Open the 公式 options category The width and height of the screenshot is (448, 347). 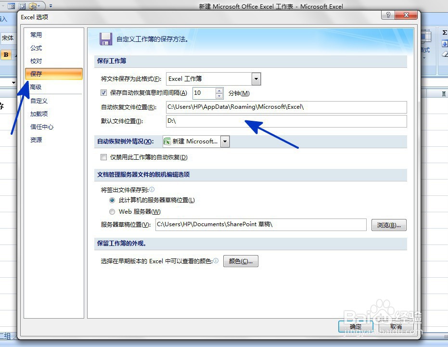pos(36,48)
